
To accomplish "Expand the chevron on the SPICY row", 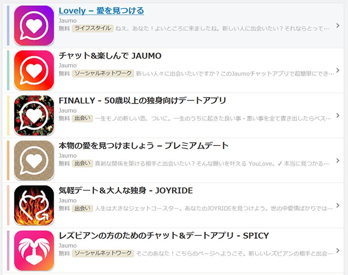I will click(x=338, y=250).
